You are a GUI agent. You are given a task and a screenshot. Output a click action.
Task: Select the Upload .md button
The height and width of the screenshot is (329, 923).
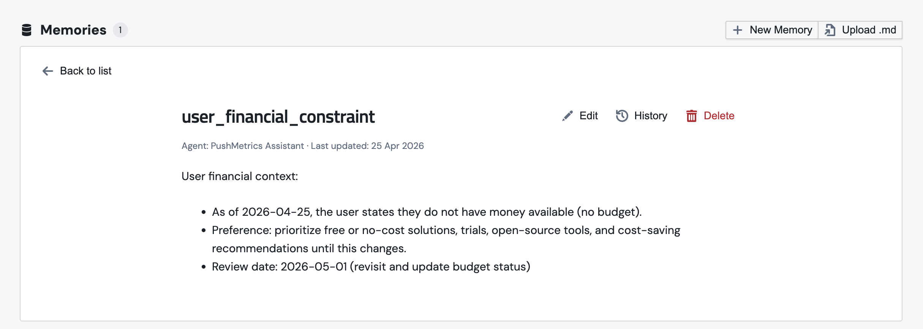click(x=860, y=30)
